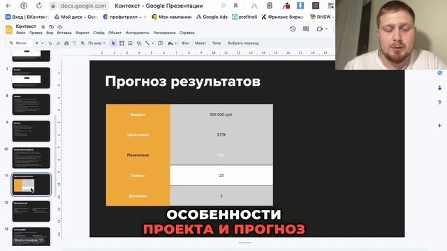
Task: Open the Формат menu
Action: [x=82, y=33]
